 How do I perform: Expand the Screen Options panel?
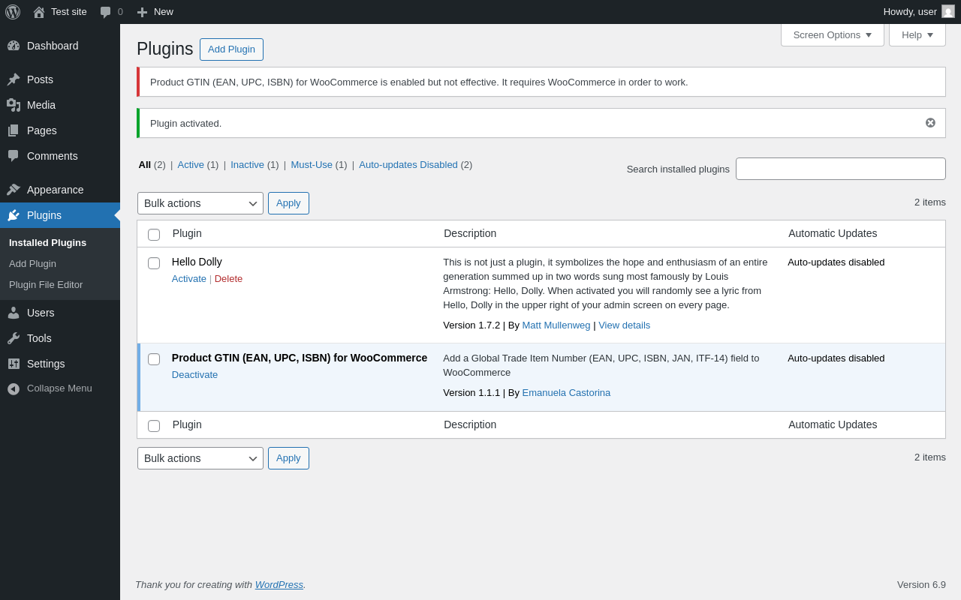(x=832, y=34)
